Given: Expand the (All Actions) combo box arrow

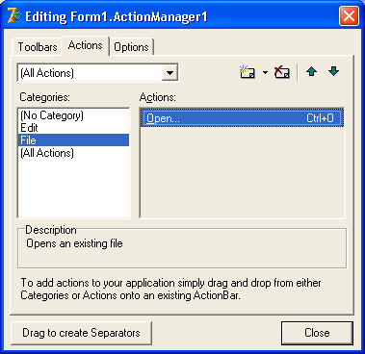Looking at the screenshot, I should pos(169,73).
